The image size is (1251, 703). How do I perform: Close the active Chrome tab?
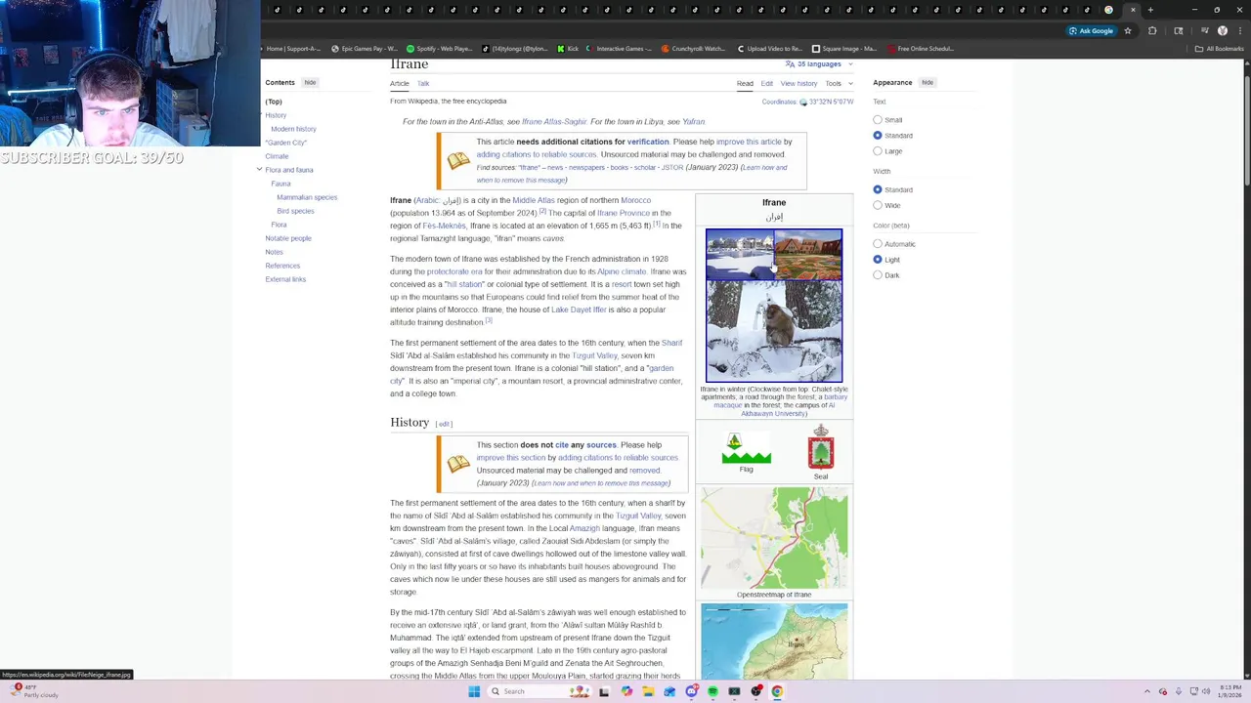(x=1133, y=10)
